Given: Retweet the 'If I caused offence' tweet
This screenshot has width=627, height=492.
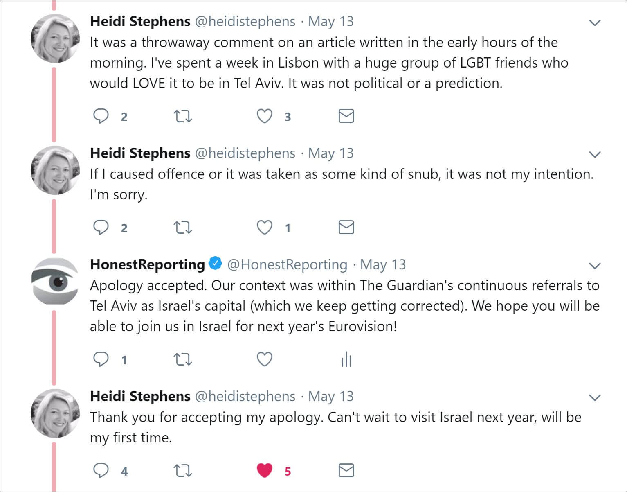Looking at the screenshot, I should pyautogui.click(x=182, y=228).
